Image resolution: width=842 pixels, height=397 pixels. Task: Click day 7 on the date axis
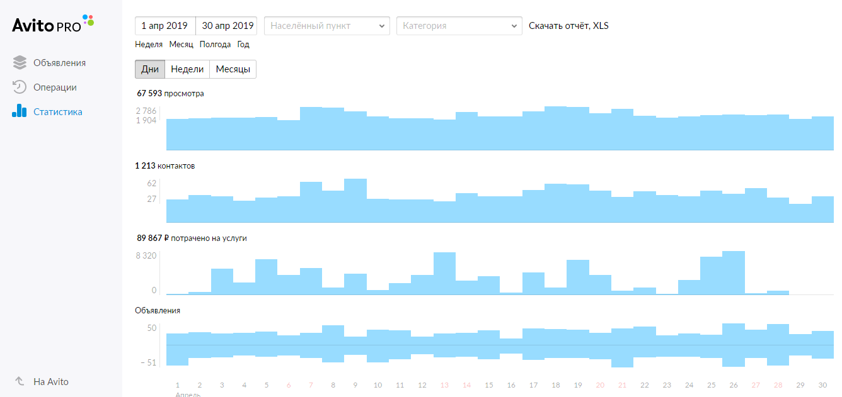(311, 385)
